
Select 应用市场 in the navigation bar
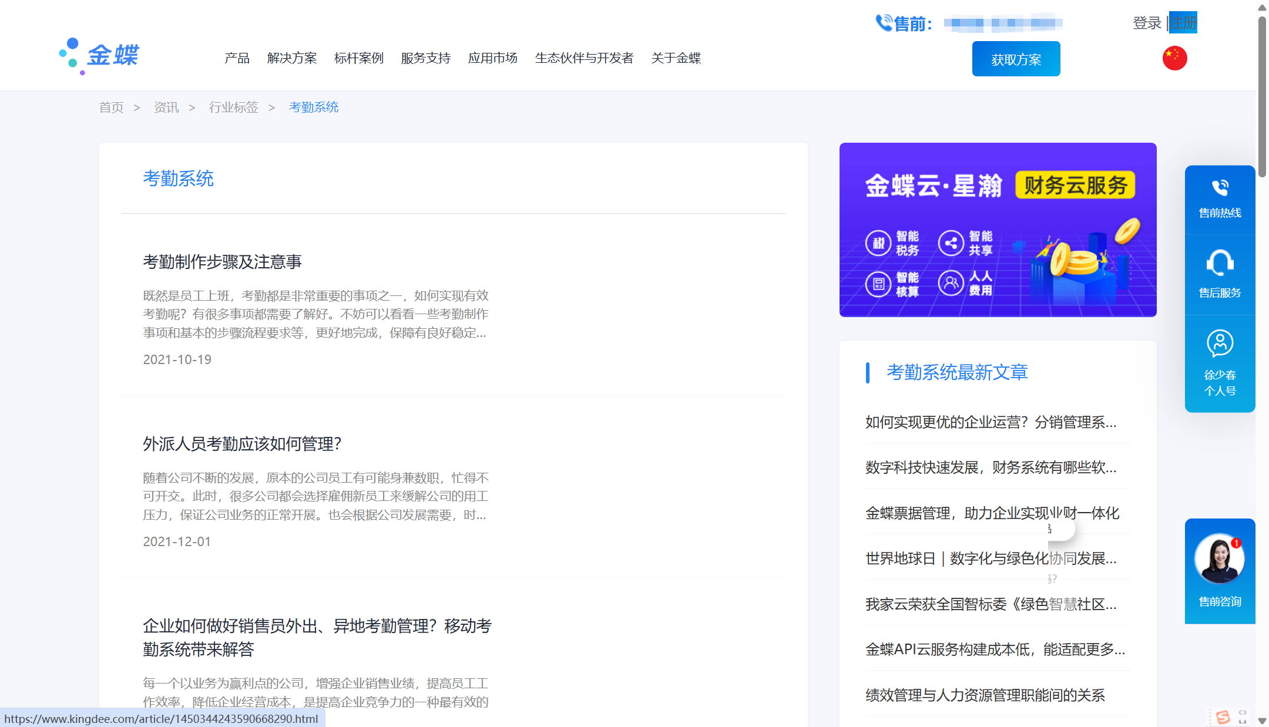coord(492,58)
